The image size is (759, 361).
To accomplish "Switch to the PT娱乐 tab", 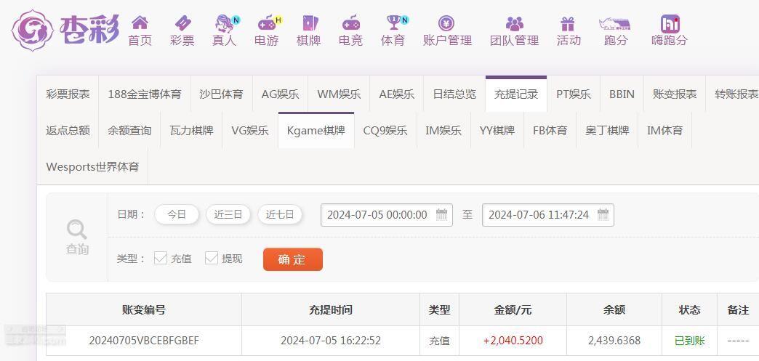I will pos(574,94).
